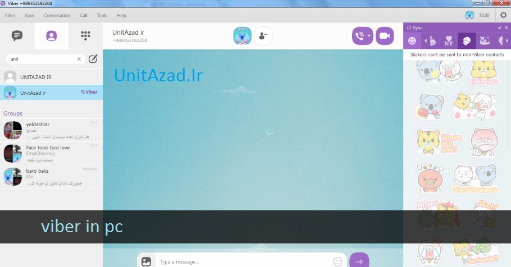This screenshot has width=511, height=267.
Task: Pop out the sticker panel
Action: (x=500, y=27)
